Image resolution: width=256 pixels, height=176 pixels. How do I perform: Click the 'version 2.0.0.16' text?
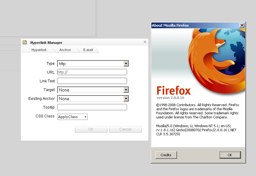coord(170,98)
